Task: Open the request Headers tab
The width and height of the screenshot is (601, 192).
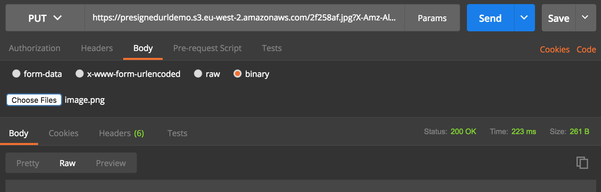Action: point(97,48)
